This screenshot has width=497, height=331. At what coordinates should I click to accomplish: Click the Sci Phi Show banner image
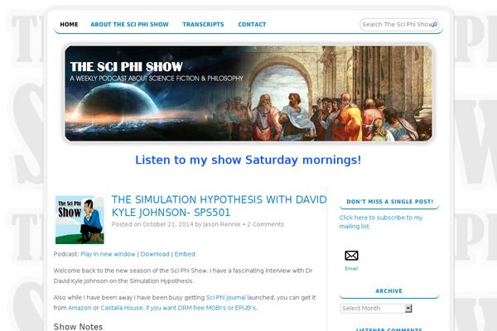point(248,94)
